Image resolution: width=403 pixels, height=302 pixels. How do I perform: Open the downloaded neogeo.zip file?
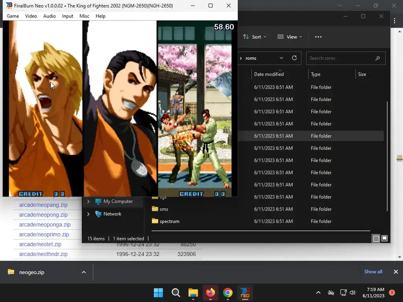click(31, 272)
